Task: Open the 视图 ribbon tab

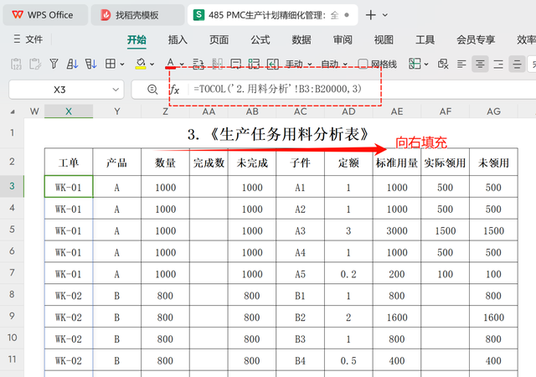Action: click(384, 39)
